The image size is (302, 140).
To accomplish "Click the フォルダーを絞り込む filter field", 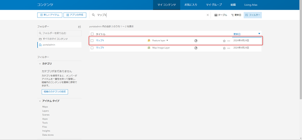I will (x=59, y=33).
